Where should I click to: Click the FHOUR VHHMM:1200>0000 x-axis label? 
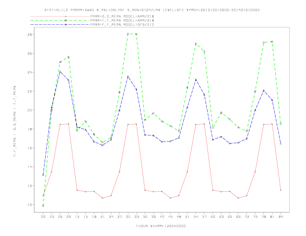(x=161, y=226)
